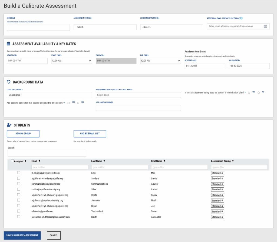277x242 pixels.
Task: Open the Assessment Course dropdown
Action: [105, 27]
